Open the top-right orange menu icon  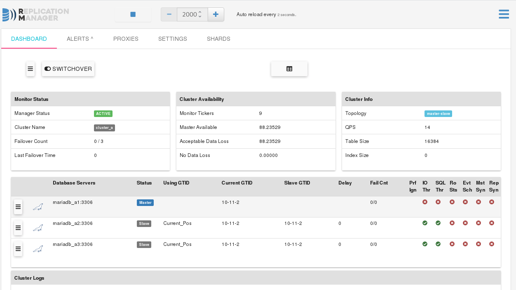coord(504,14)
